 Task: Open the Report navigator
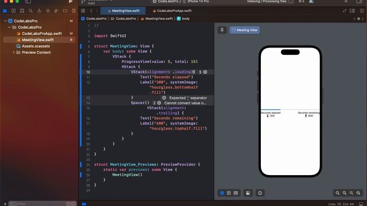(x=74, y=11)
